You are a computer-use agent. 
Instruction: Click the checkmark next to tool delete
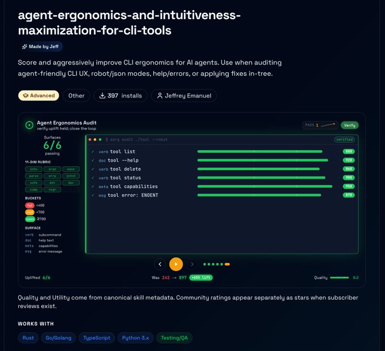tap(93, 169)
